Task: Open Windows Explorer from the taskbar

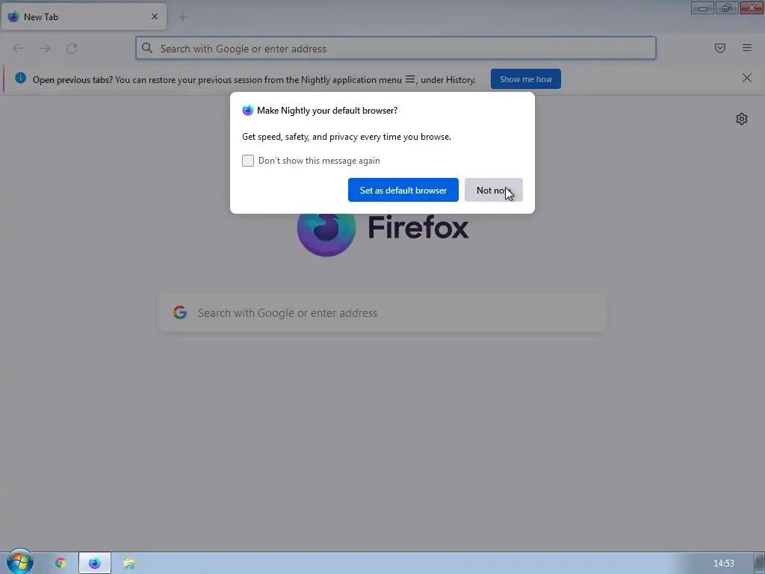Action: pos(128,564)
